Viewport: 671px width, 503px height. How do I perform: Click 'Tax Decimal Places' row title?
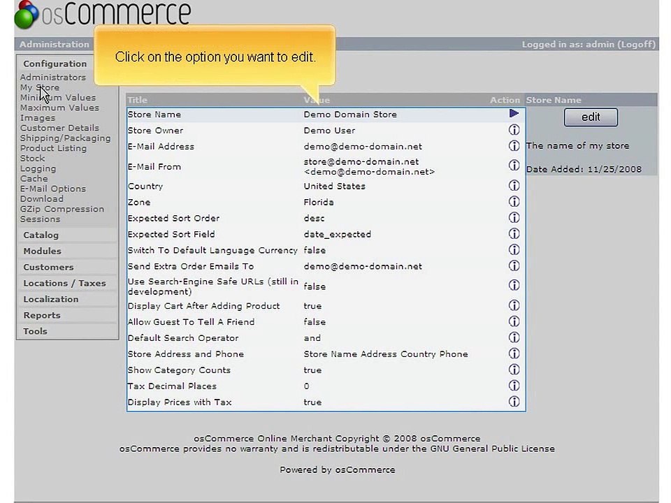172,386
